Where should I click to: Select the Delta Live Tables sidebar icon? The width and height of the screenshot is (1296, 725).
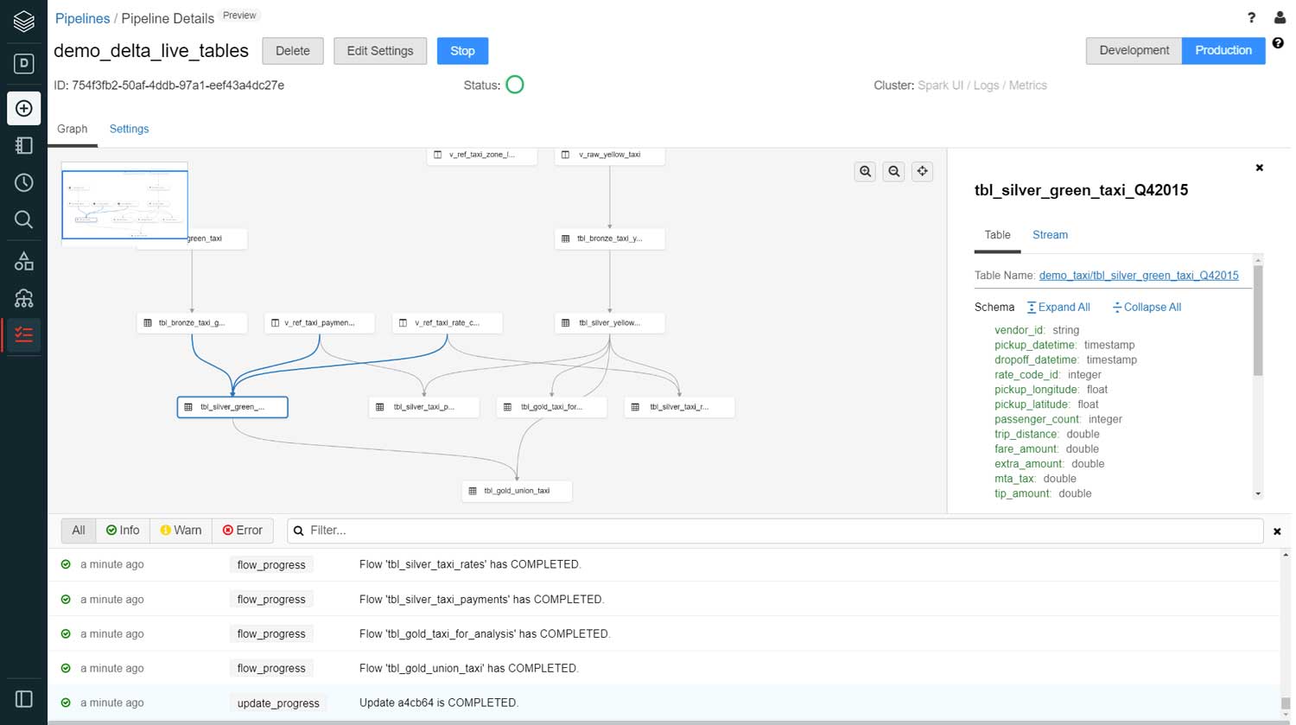(23, 335)
